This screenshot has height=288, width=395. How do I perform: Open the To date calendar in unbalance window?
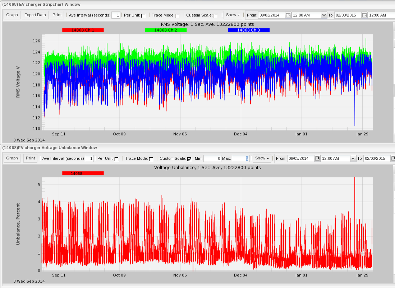[x=393, y=158]
